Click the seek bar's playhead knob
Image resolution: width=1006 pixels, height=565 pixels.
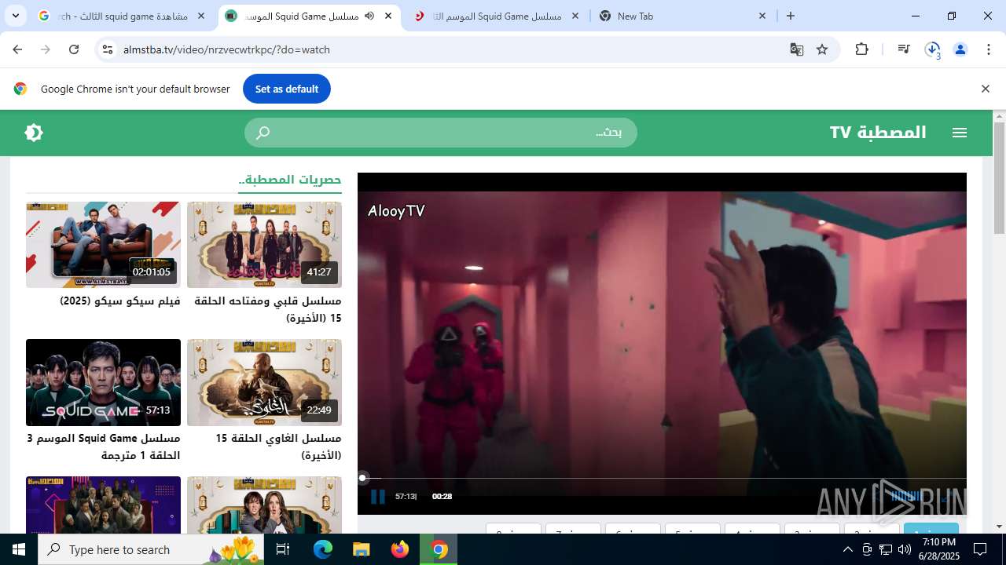point(362,478)
